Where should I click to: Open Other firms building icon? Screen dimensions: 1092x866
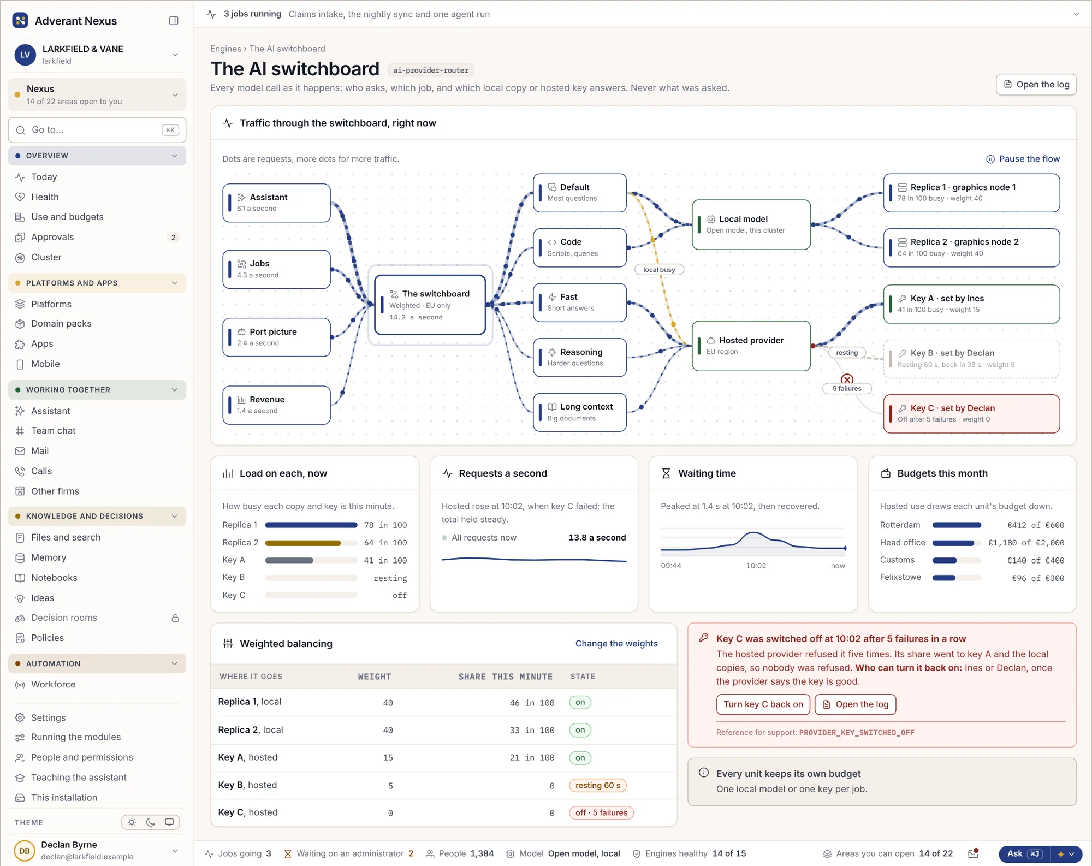point(20,491)
